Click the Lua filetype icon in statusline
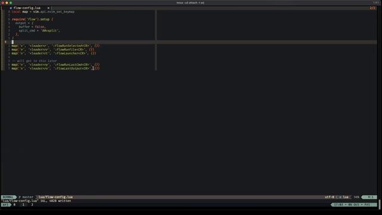 pyautogui.click(x=340, y=197)
